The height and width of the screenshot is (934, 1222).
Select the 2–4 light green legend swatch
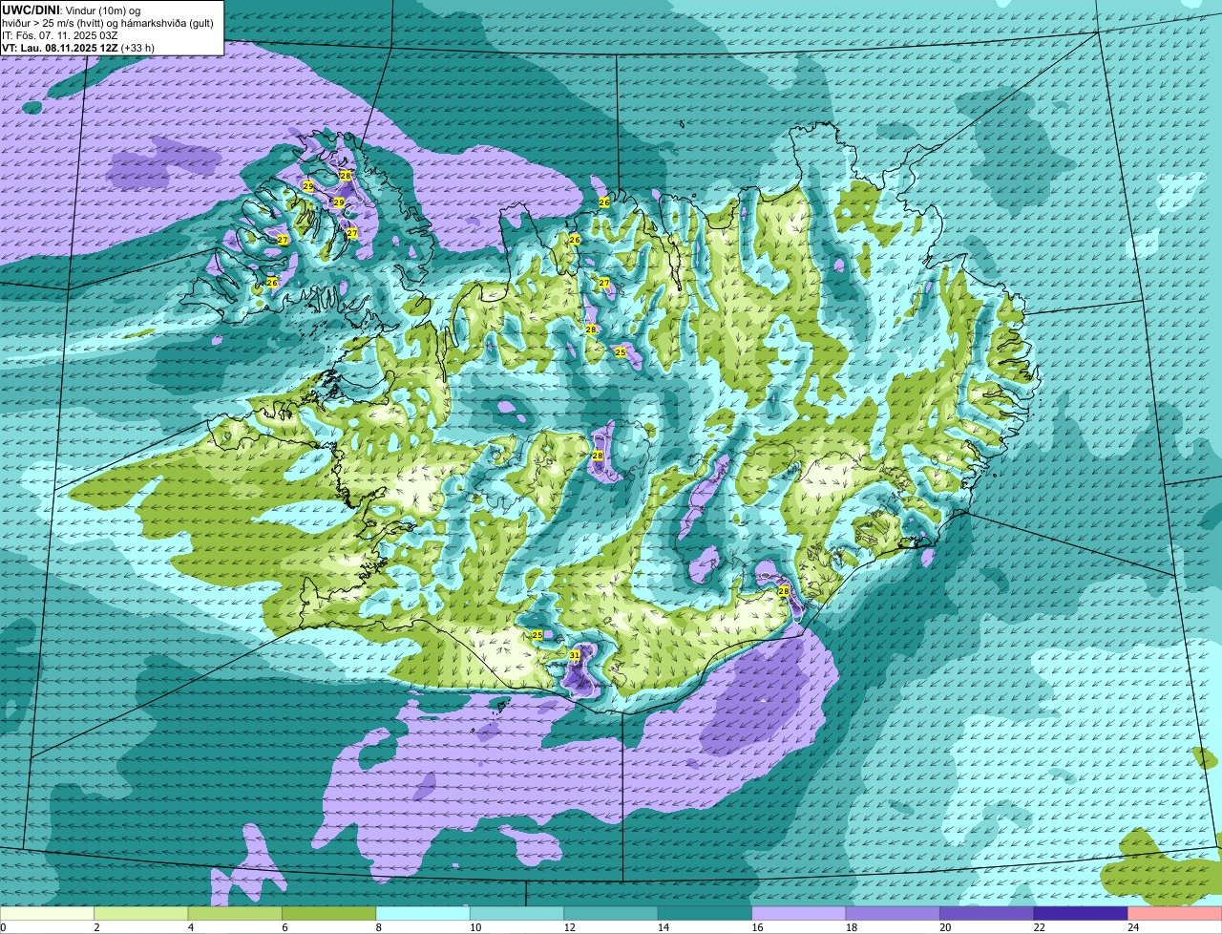coord(141,914)
